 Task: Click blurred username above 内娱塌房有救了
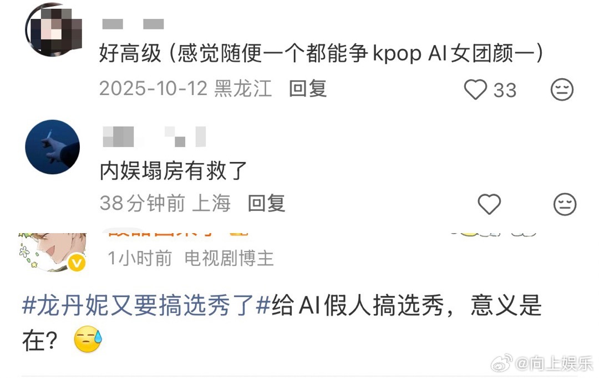pos(154,137)
